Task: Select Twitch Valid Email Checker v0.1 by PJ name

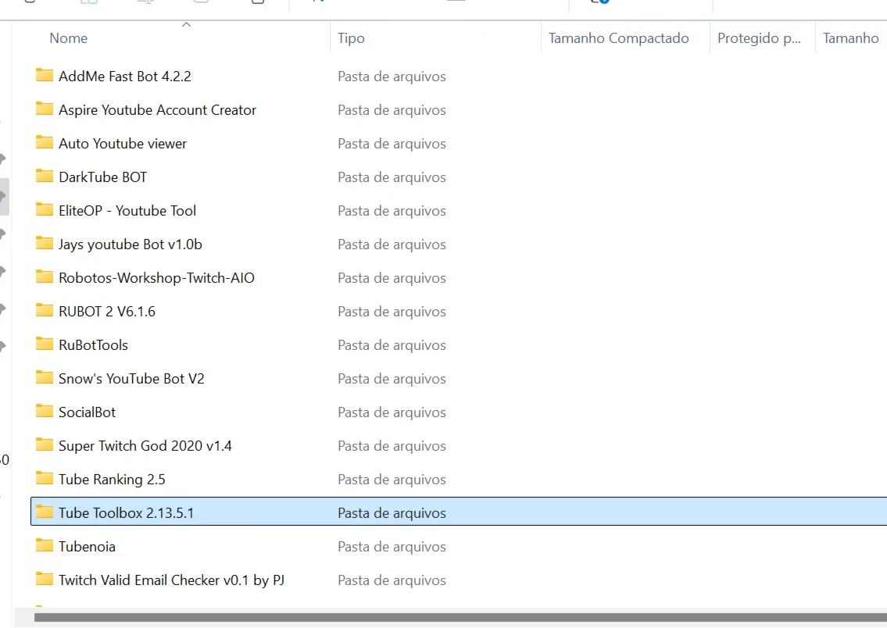Action: [171, 580]
